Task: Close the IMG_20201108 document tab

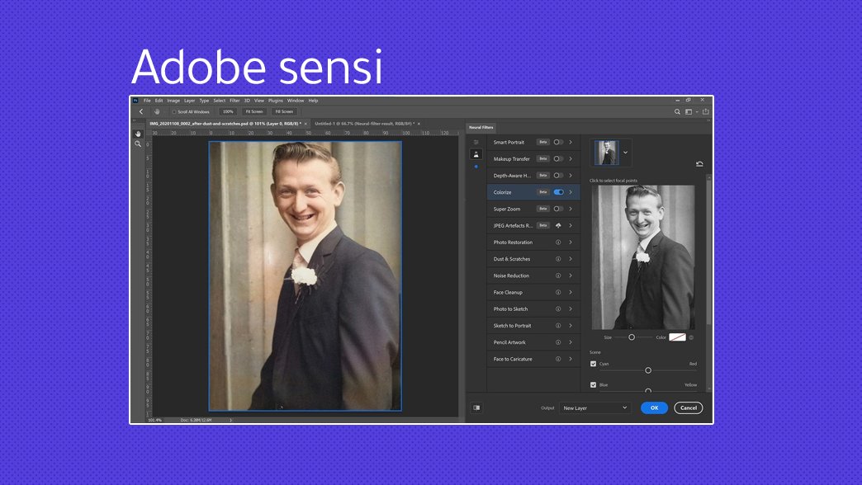Action: [305, 124]
